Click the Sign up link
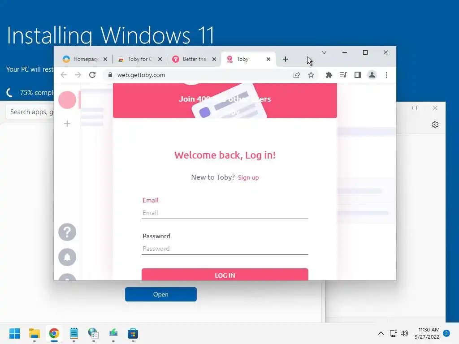The image size is (459, 344). pyautogui.click(x=248, y=177)
